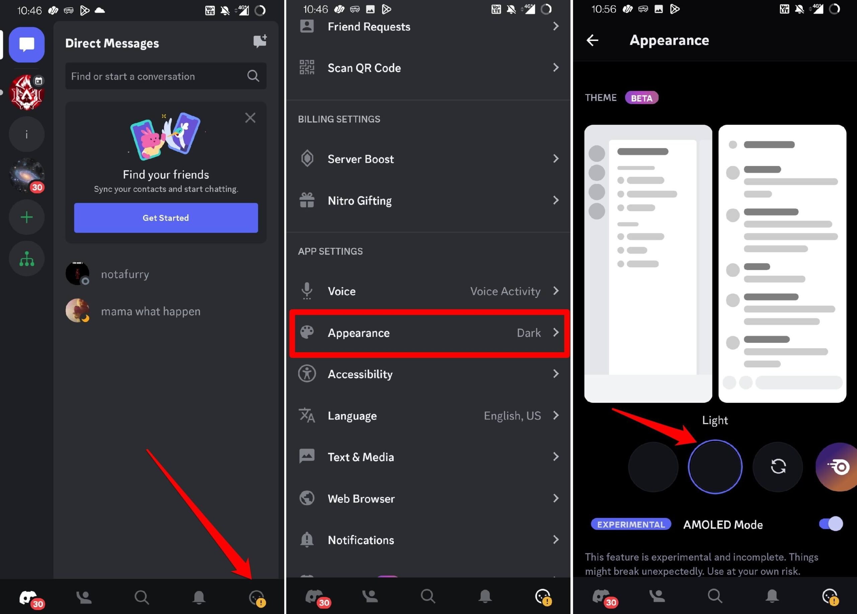Click the New Group DM icon
Screen dimensions: 857x614
(x=260, y=41)
